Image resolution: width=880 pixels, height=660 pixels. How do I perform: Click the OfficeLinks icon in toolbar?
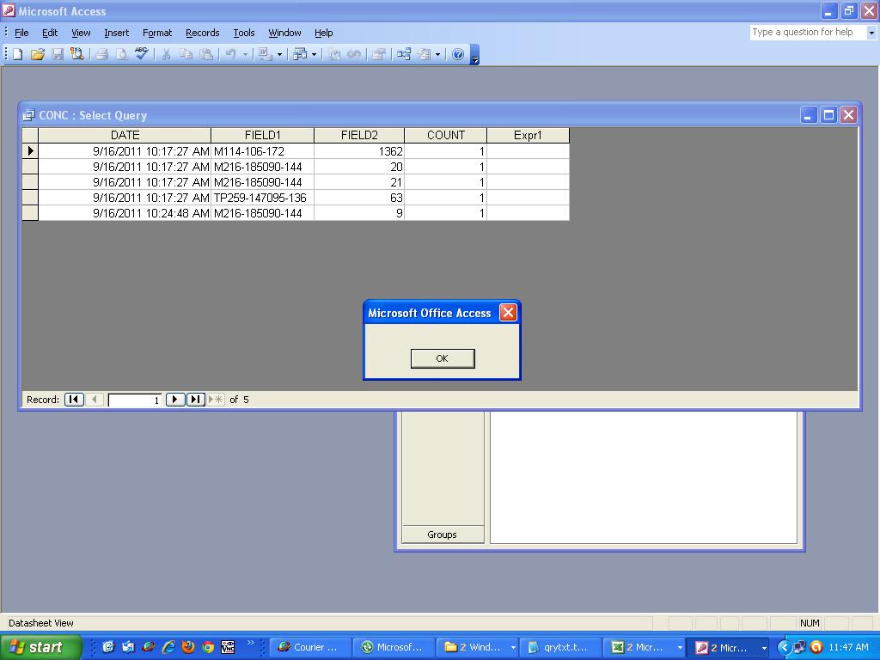coord(265,54)
